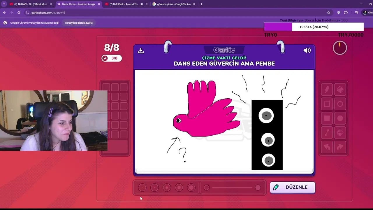Image resolution: width=373 pixels, height=210 pixels.
Task: Mute game sound using the speaker icon
Action: [x=307, y=50]
